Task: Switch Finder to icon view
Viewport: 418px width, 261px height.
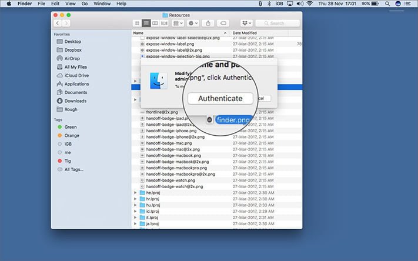Action: pos(137,23)
